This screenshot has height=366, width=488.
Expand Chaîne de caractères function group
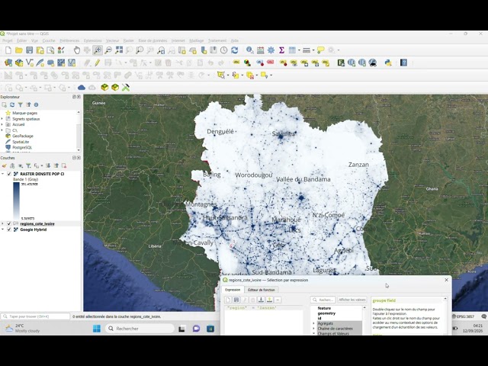click(x=313, y=329)
